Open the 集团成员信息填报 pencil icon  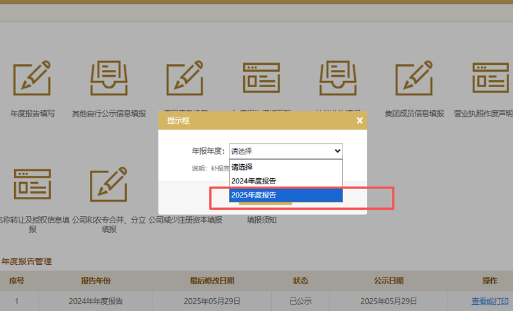[414, 78]
